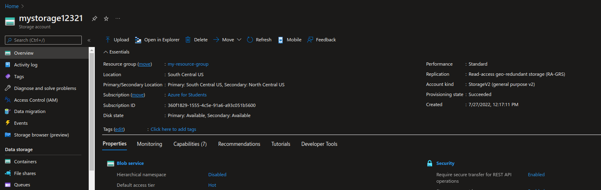Click the Open in Explorer icon
The height and width of the screenshot is (190, 601).
point(138,40)
